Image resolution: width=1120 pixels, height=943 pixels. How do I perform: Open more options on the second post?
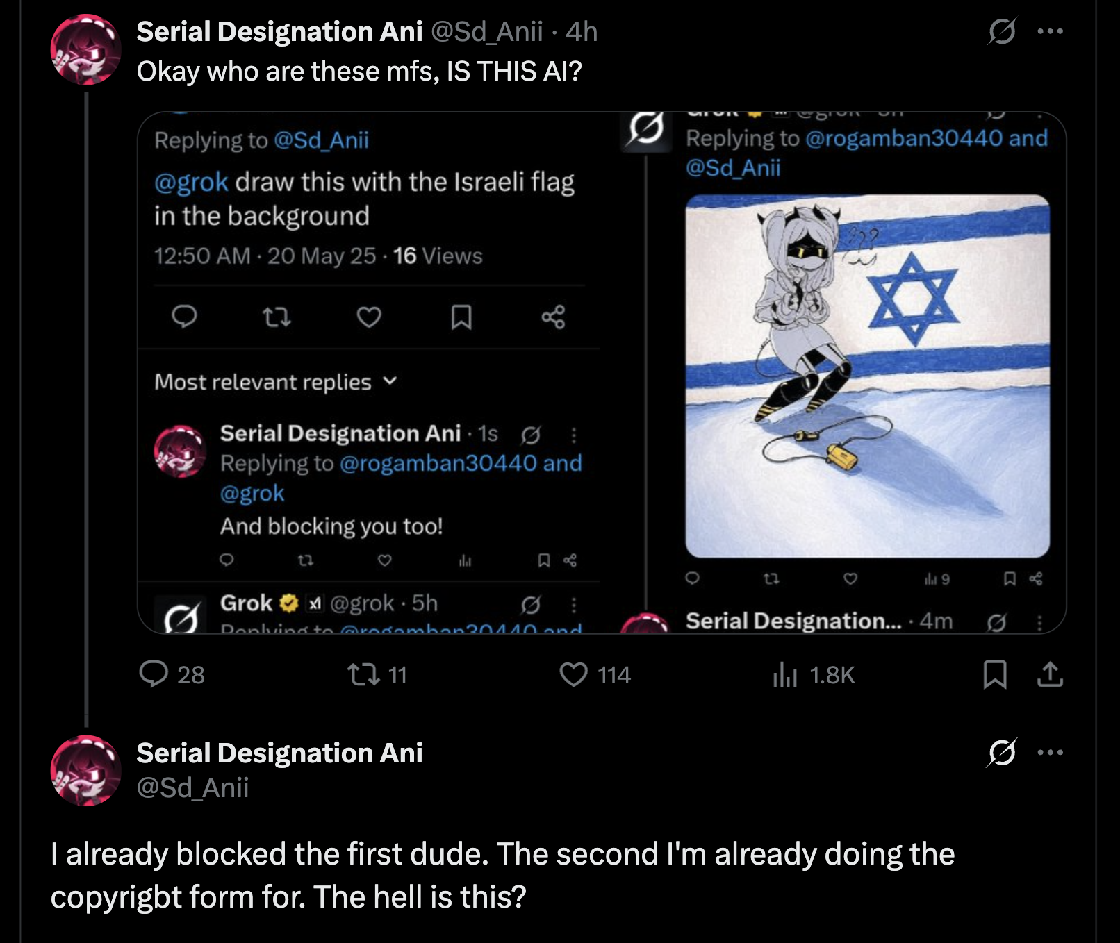(x=1050, y=752)
